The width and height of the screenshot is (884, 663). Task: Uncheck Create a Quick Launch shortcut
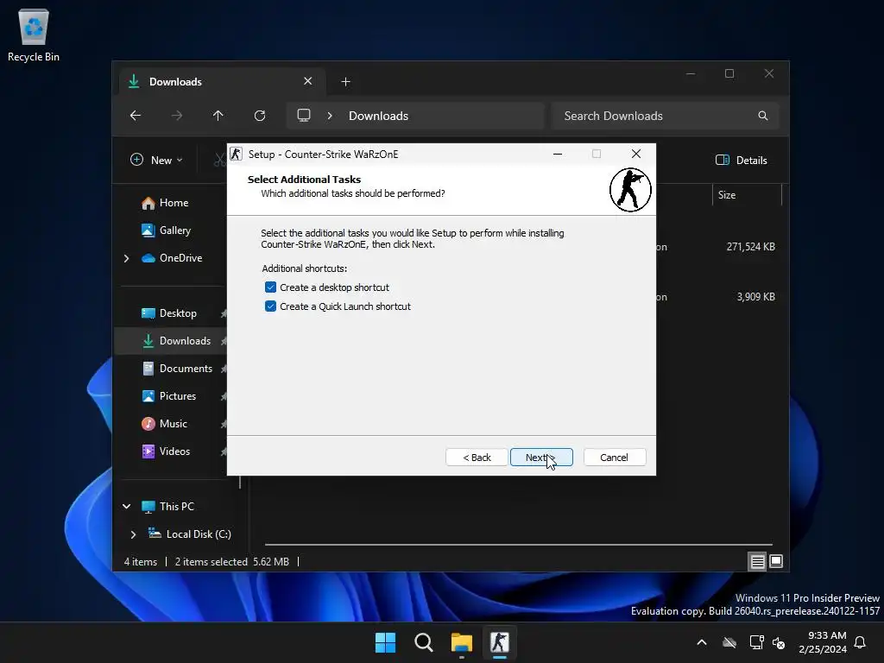pos(270,306)
